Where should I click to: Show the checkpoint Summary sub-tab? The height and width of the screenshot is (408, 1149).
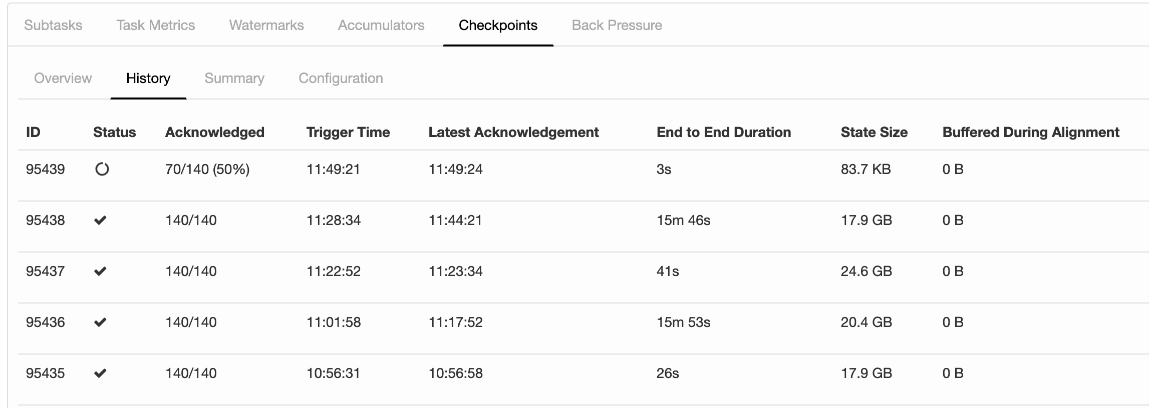pyautogui.click(x=234, y=78)
